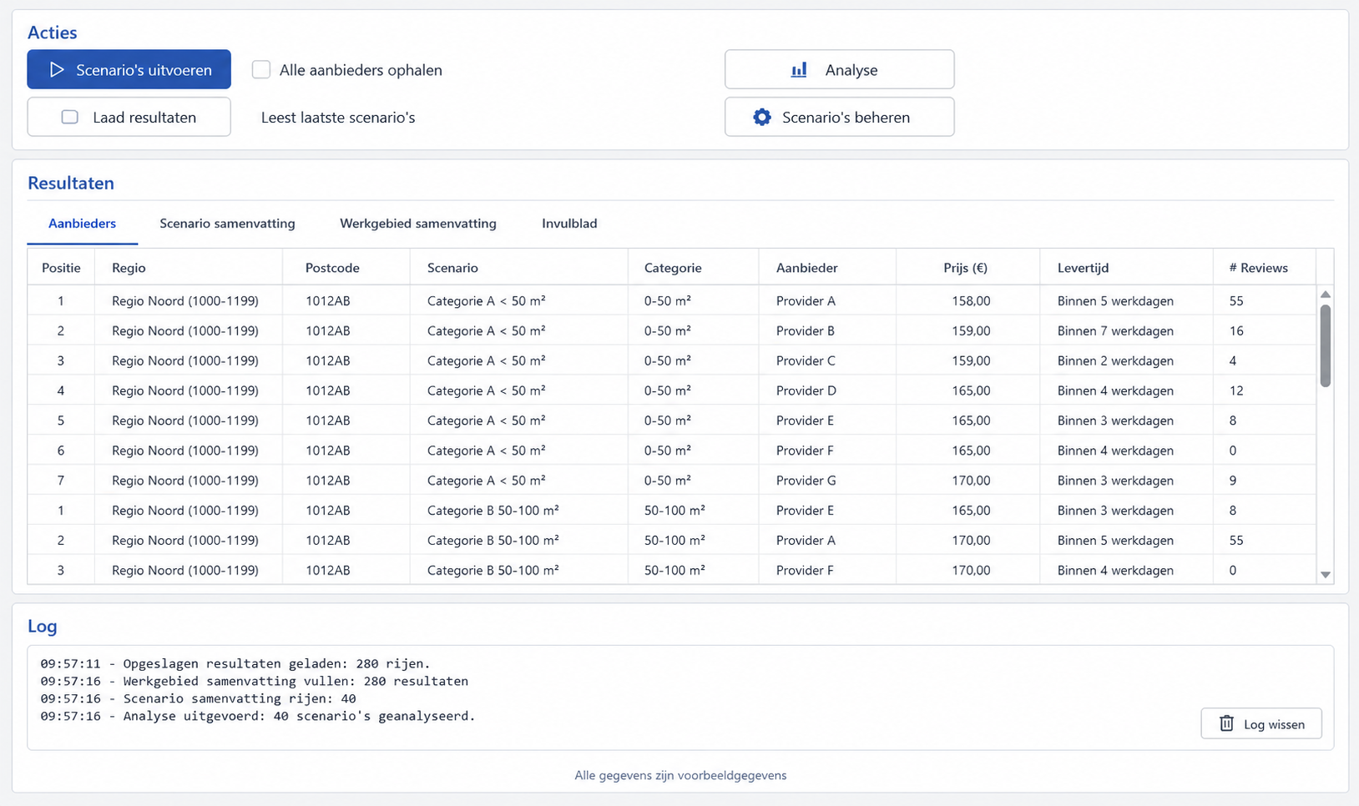Sort by the Prijs (€) column header
The width and height of the screenshot is (1359, 806).
(x=968, y=268)
